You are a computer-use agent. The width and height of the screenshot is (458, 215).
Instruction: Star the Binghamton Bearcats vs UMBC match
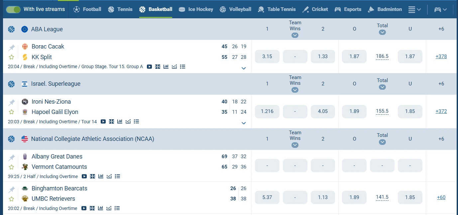(x=12, y=199)
